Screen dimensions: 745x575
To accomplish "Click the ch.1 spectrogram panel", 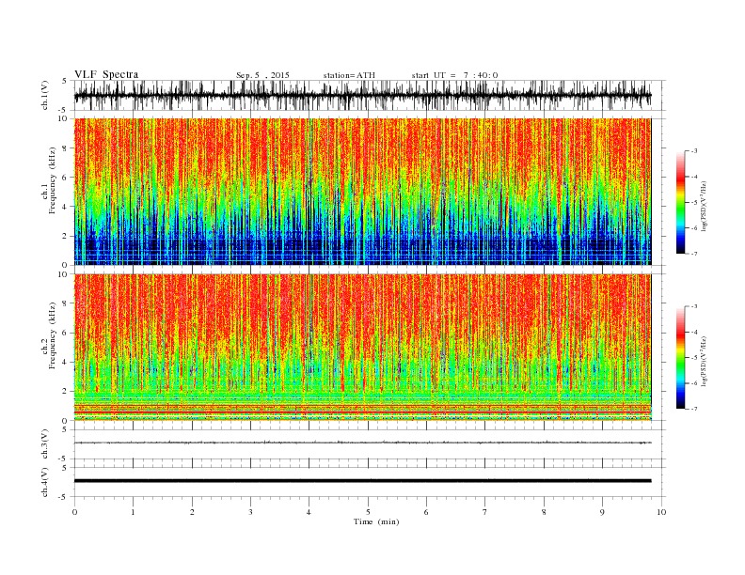I will (x=362, y=192).
